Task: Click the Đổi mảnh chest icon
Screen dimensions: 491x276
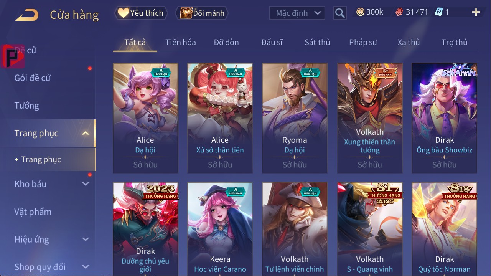Action: (x=186, y=13)
